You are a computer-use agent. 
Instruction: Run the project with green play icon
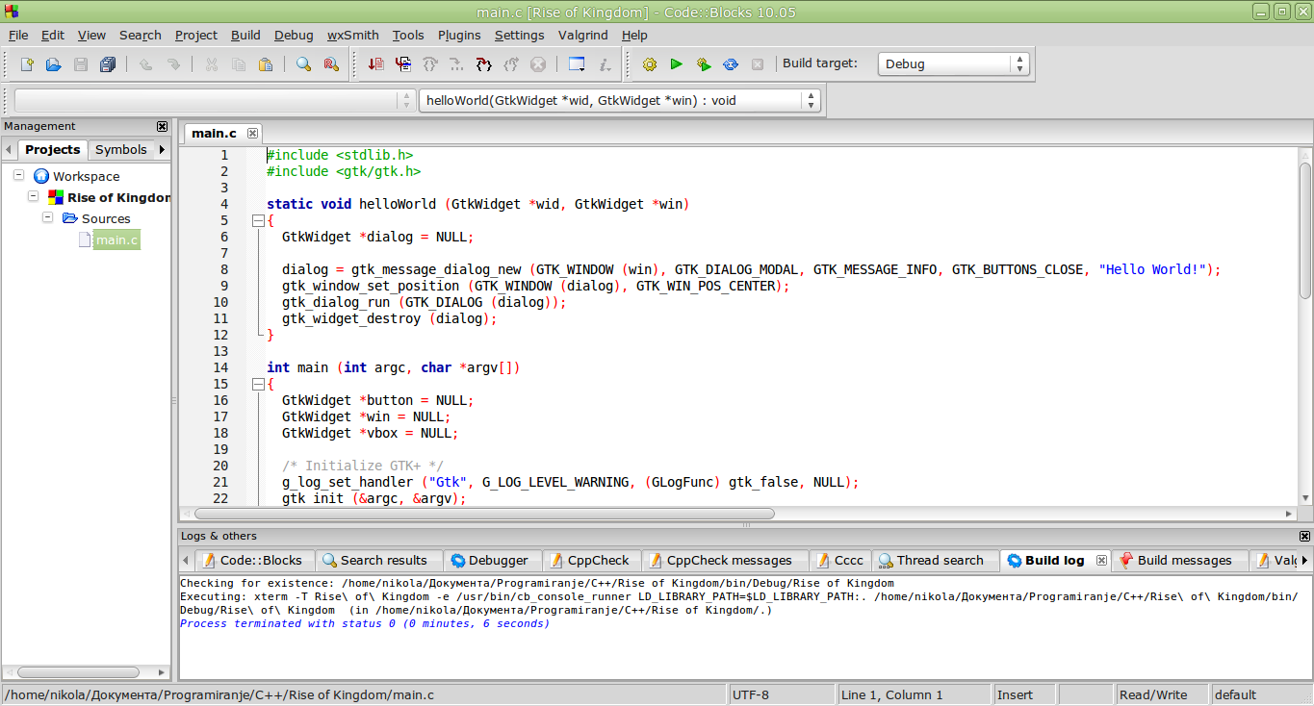(676, 64)
